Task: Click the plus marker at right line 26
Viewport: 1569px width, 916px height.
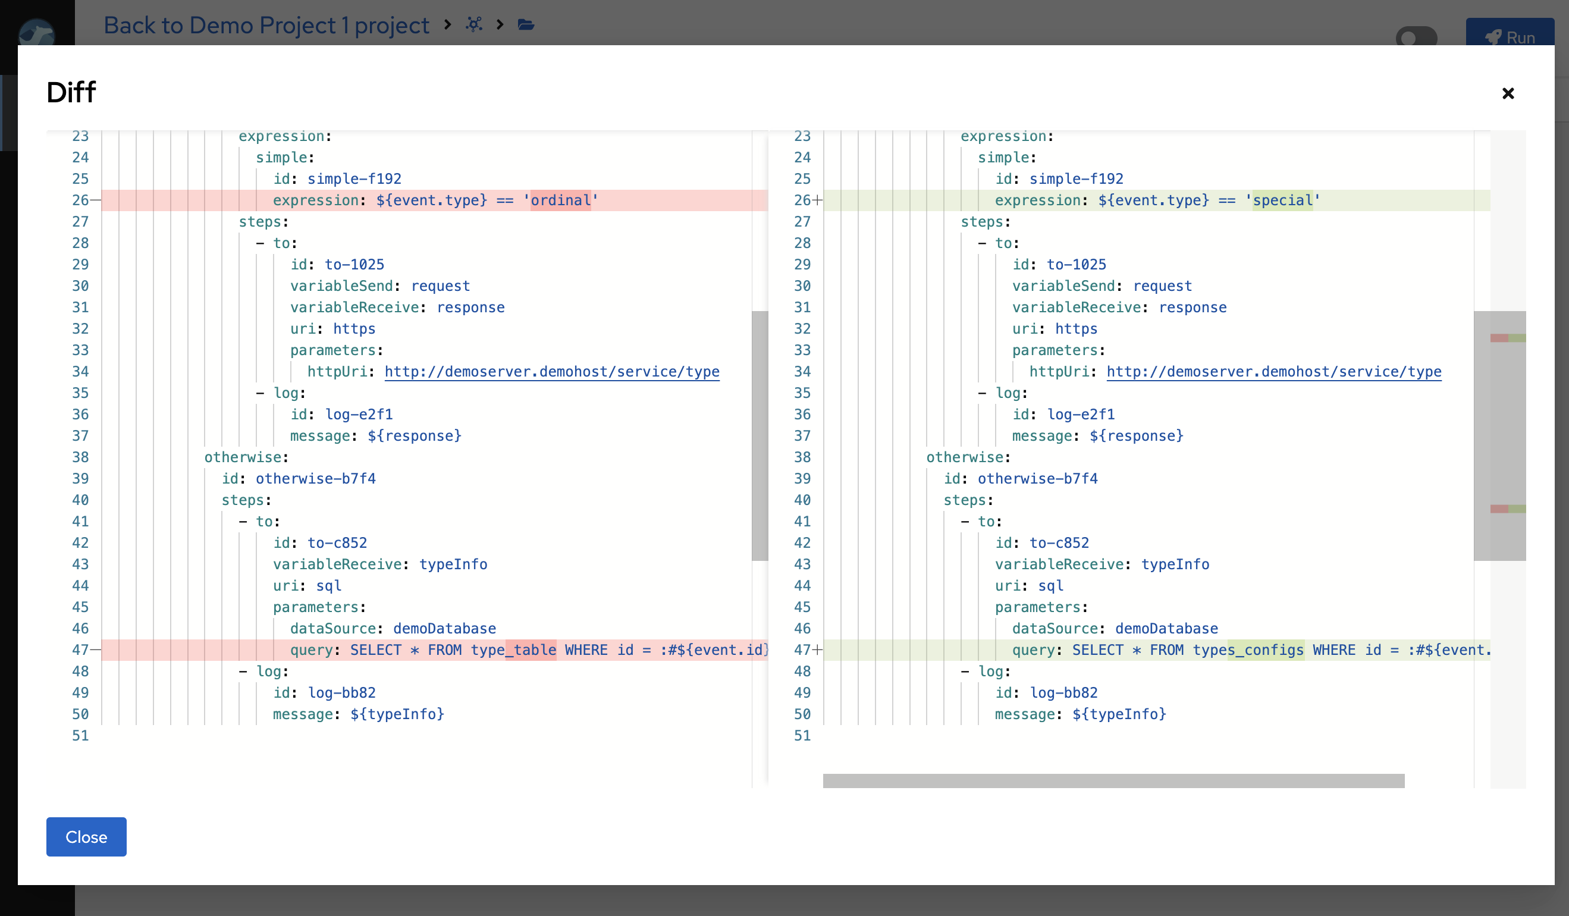Action: point(817,200)
